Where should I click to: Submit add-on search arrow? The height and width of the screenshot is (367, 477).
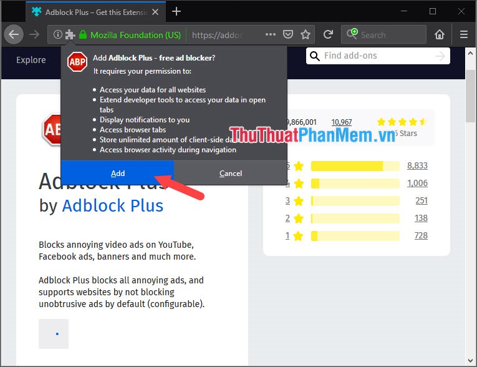440,56
